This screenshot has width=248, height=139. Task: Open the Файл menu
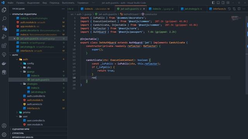tap(10, 3)
